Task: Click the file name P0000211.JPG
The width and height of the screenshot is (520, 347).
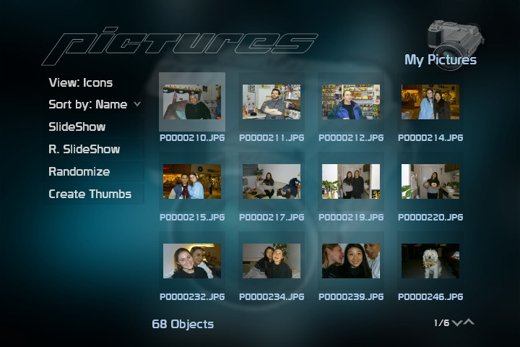Action: 272,138
